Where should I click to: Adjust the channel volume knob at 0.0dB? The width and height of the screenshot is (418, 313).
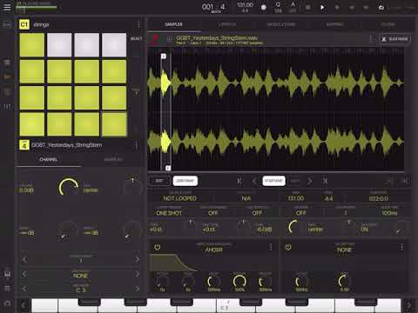[69, 187]
